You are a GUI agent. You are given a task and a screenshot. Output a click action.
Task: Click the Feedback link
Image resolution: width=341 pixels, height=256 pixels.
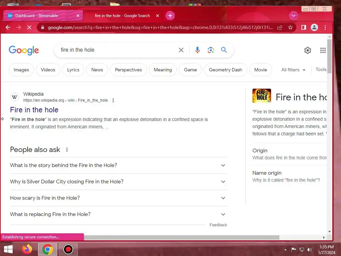click(218, 225)
